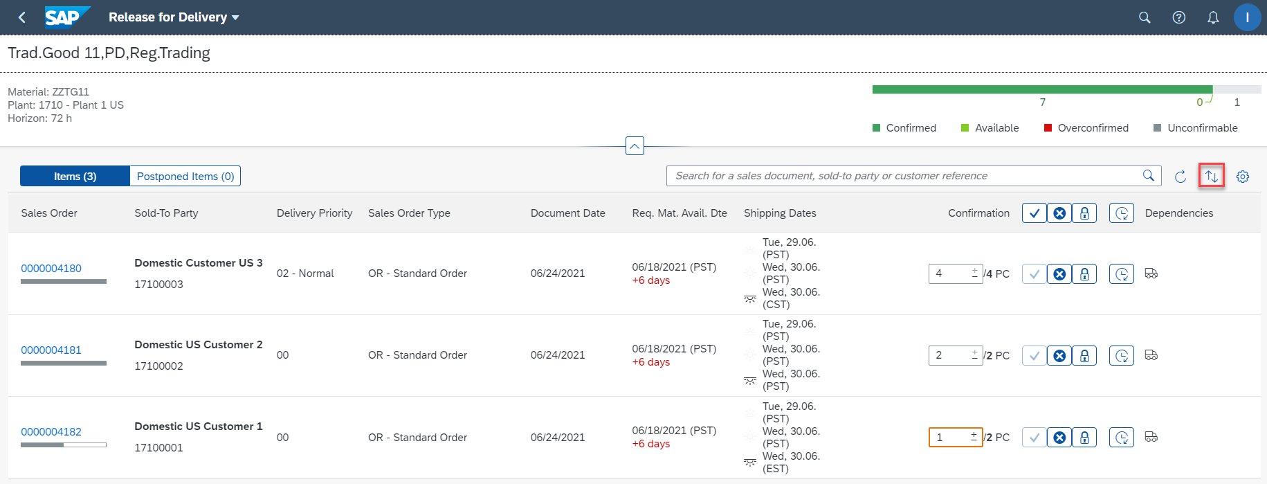Refresh the items list

click(x=1181, y=177)
